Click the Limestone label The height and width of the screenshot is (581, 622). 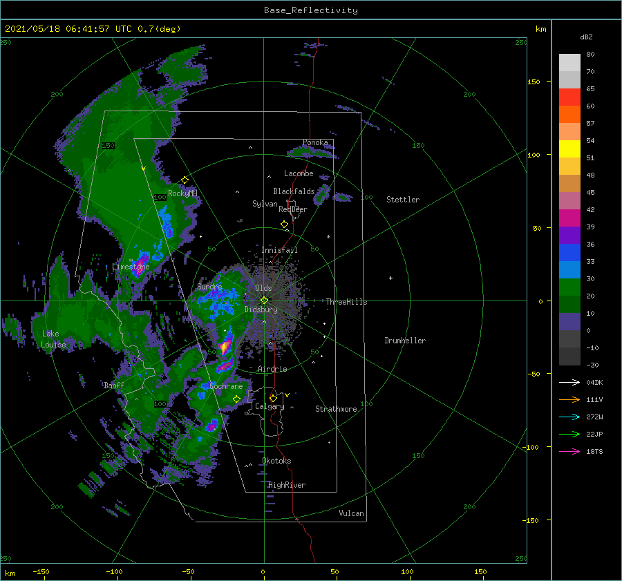131,267
